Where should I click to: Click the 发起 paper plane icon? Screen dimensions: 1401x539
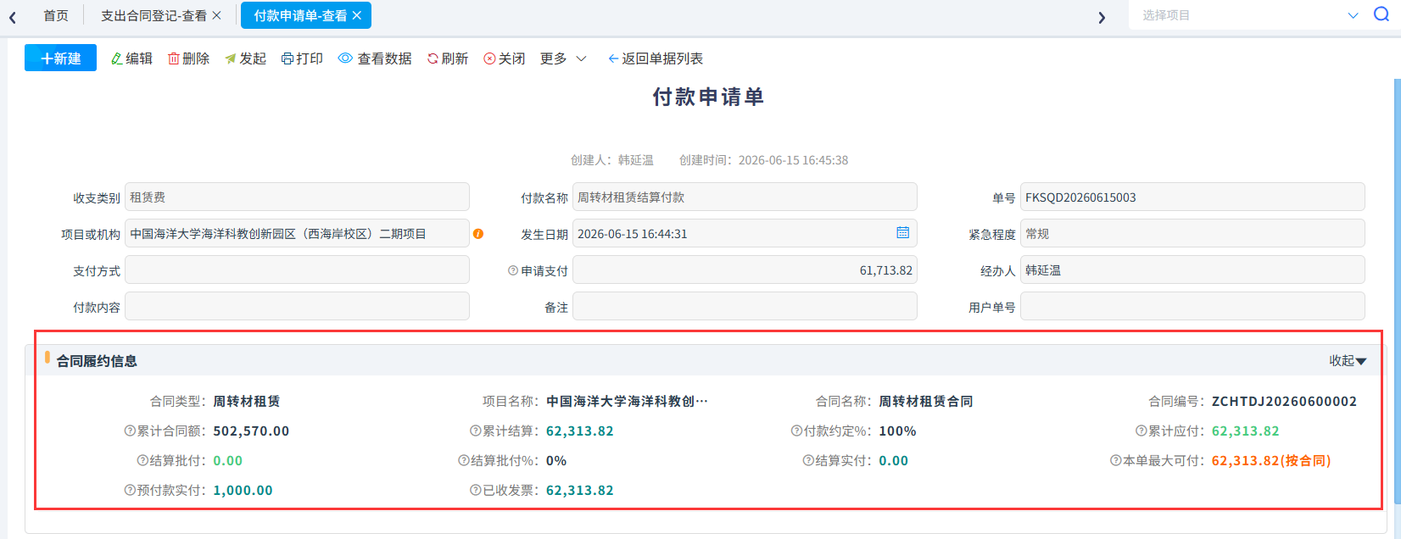pos(230,58)
